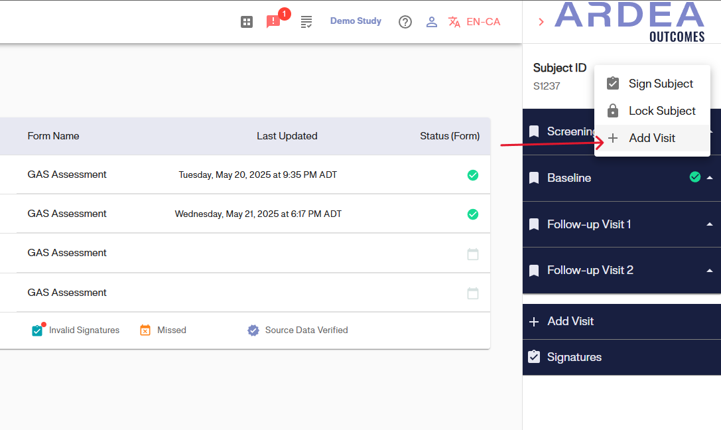Click Add Visit button in the sidebar
This screenshot has height=430, width=721.
click(x=570, y=321)
